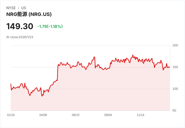Click the NYSE exchange label
Image resolution: width=185 pixels, height=128 pixels.
[11, 8]
